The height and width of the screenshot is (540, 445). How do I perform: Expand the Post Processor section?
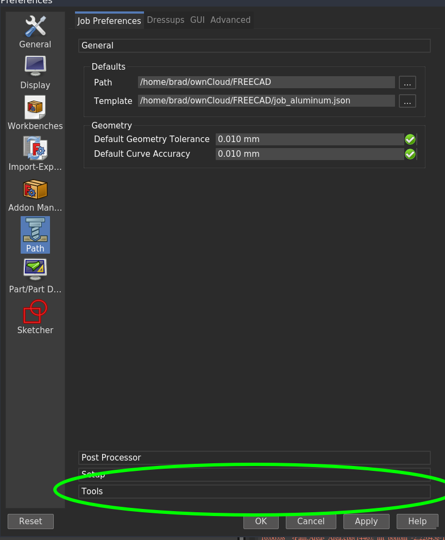pyautogui.click(x=254, y=457)
